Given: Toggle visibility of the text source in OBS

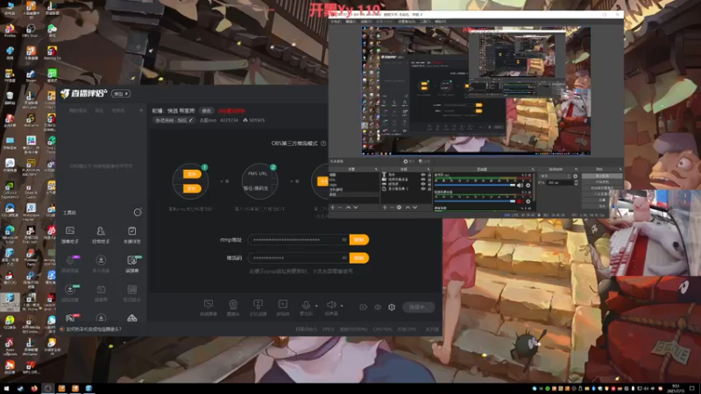Looking at the screenshot, I should pos(423,174).
